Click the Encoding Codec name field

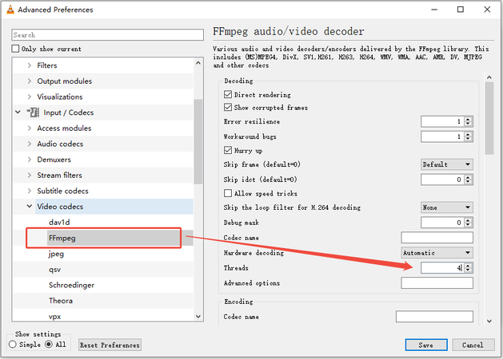[434, 317]
